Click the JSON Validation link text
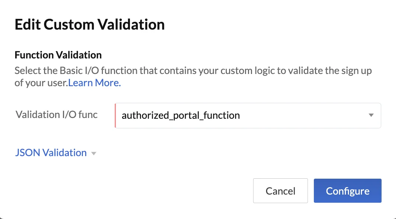This screenshot has height=219, width=396. point(51,153)
